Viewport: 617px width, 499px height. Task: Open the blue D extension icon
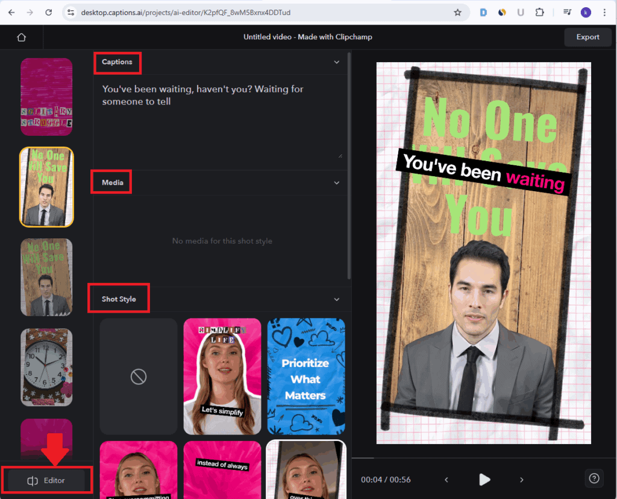483,13
